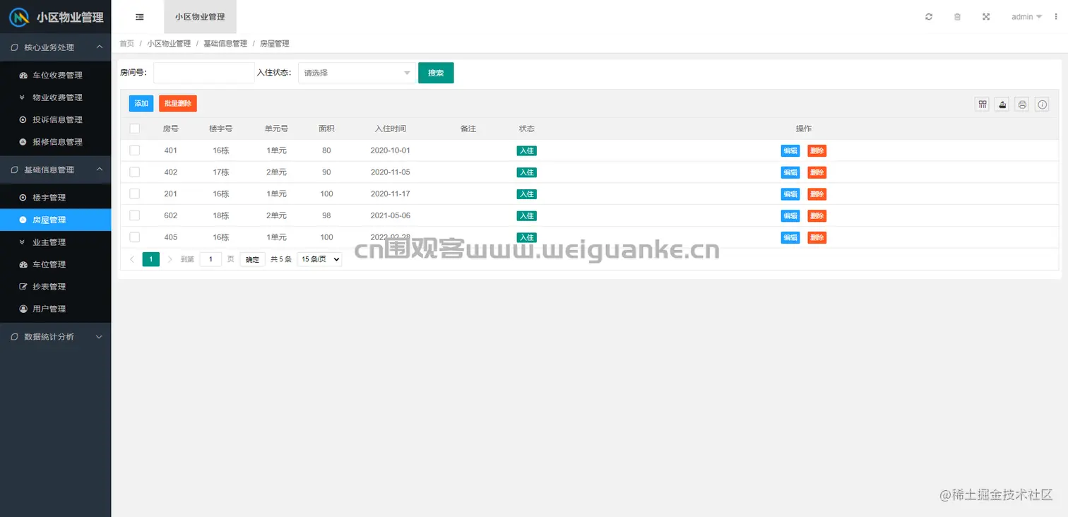The height and width of the screenshot is (517, 1068).
Task: Click 删除 for room 401
Action: coord(817,150)
